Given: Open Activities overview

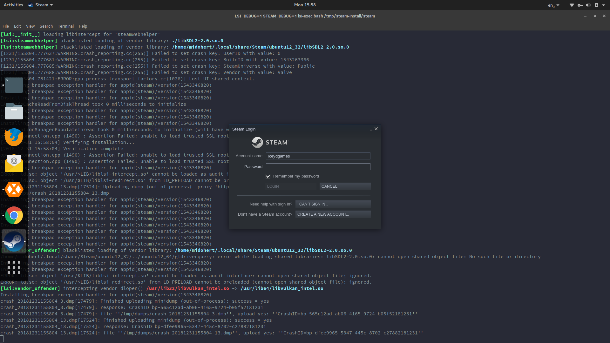Looking at the screenshot, I should (x=13, y=5).
